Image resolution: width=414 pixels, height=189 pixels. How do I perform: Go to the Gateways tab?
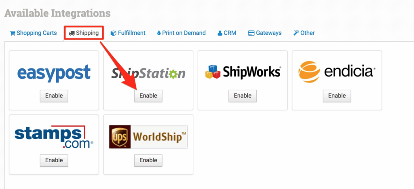265,33
